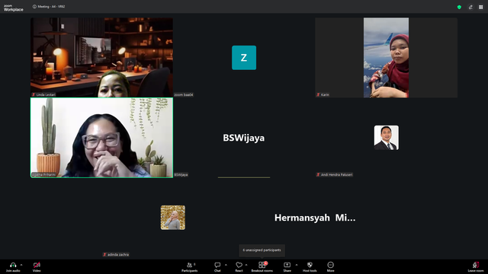Image resolution: width=488 pixels, height=274 pixels.
Task: Expand the Share options arrow
Action: 297,265
